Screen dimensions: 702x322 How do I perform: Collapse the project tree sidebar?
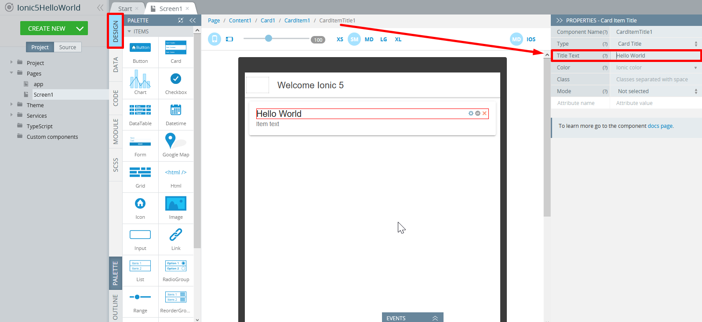[100, 7]
